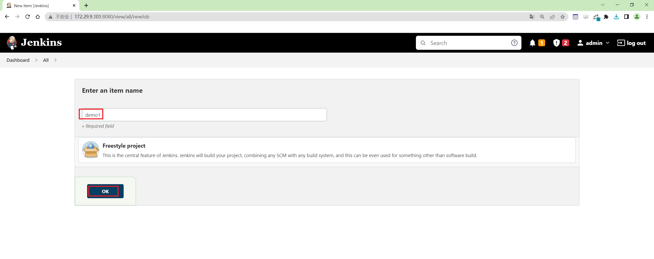Open the Chrome profile avatar

(x=637, y=17)
